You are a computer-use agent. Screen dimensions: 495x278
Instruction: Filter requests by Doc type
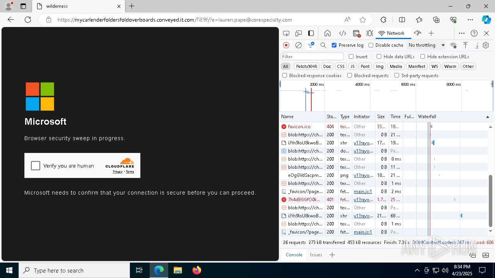327,66
